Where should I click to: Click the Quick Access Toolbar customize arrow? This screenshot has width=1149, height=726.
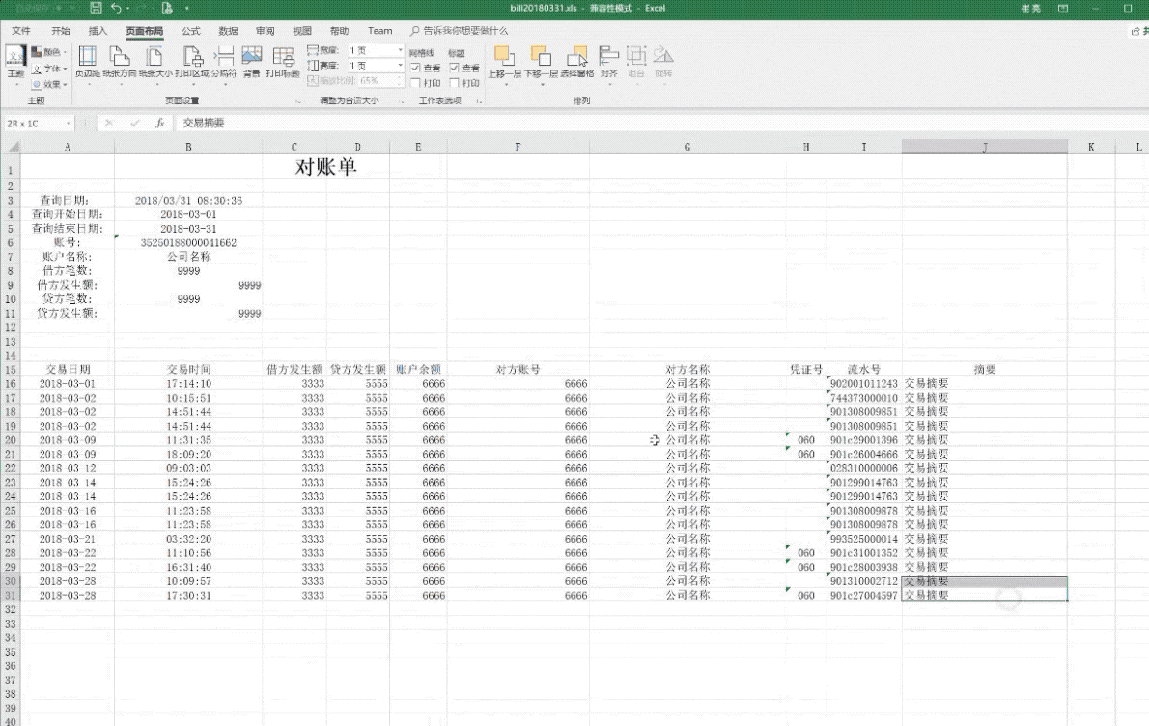point(187,8)
